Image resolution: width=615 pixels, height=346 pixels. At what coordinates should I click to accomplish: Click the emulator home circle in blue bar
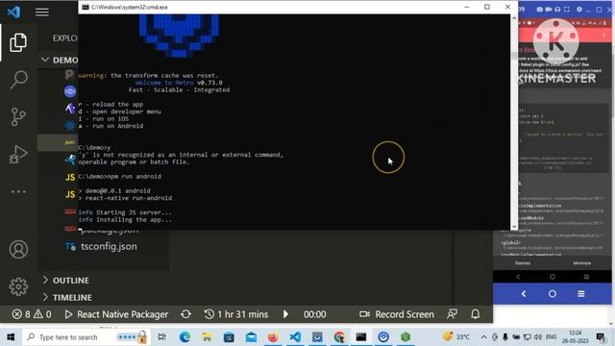(553, 294)
